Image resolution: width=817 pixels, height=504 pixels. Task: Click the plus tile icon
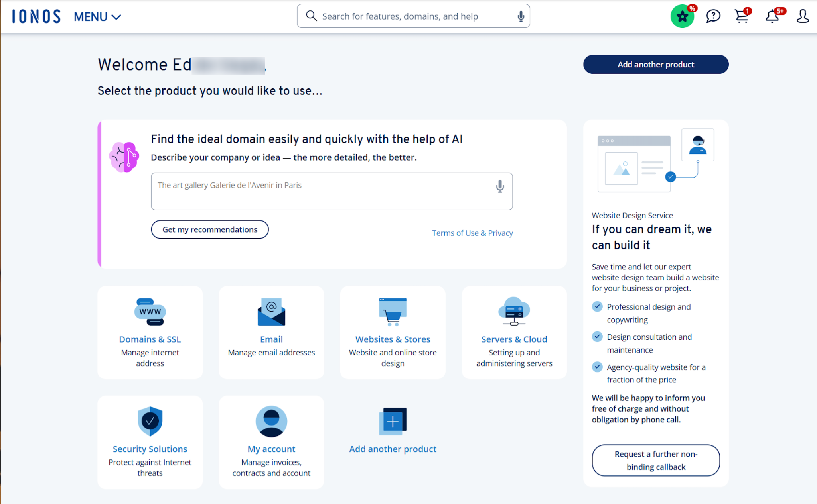tap(393, 421)
